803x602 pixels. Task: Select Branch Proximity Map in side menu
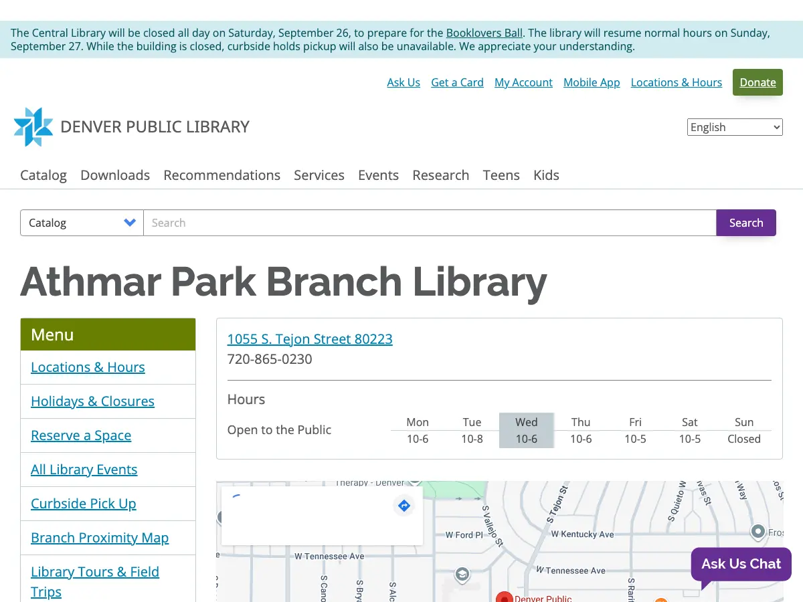click(100, 538)
